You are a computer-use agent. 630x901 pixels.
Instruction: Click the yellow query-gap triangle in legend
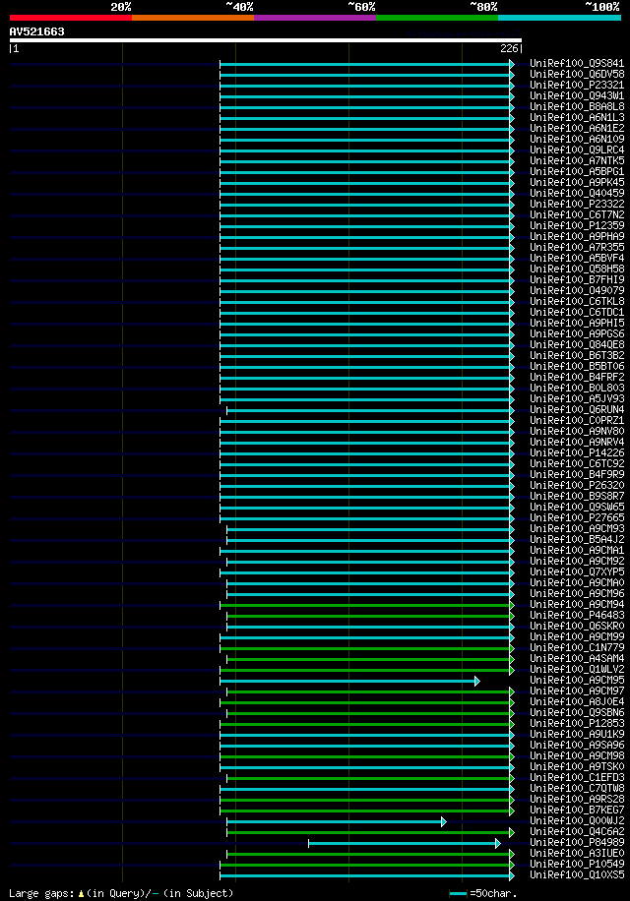click(81, 893)
